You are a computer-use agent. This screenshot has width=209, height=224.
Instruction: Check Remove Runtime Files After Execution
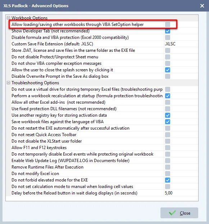coord(168,167)
